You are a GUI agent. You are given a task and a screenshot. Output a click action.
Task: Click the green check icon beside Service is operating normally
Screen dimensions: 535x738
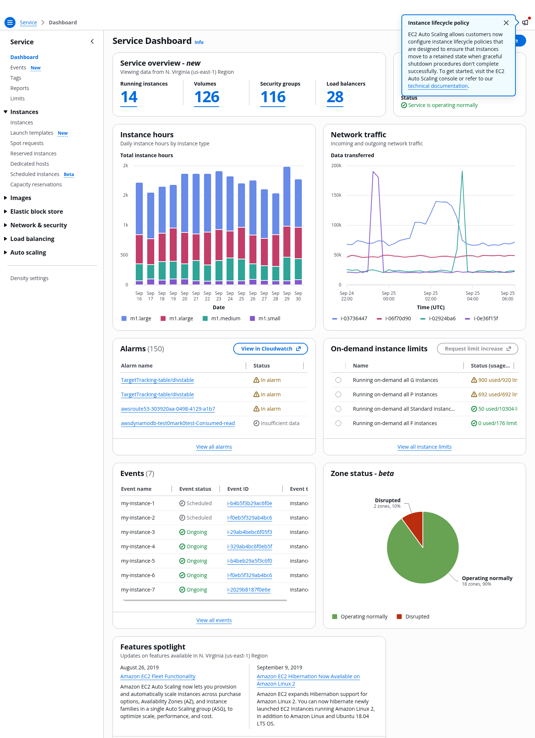[404, 105]
